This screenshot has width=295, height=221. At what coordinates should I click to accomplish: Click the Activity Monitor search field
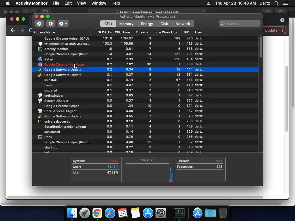click(x=239, y=24)
